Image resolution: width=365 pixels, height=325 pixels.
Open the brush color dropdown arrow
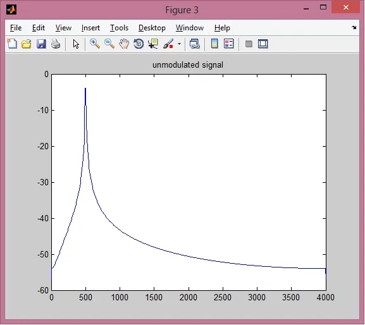click(x=179, y=44)
